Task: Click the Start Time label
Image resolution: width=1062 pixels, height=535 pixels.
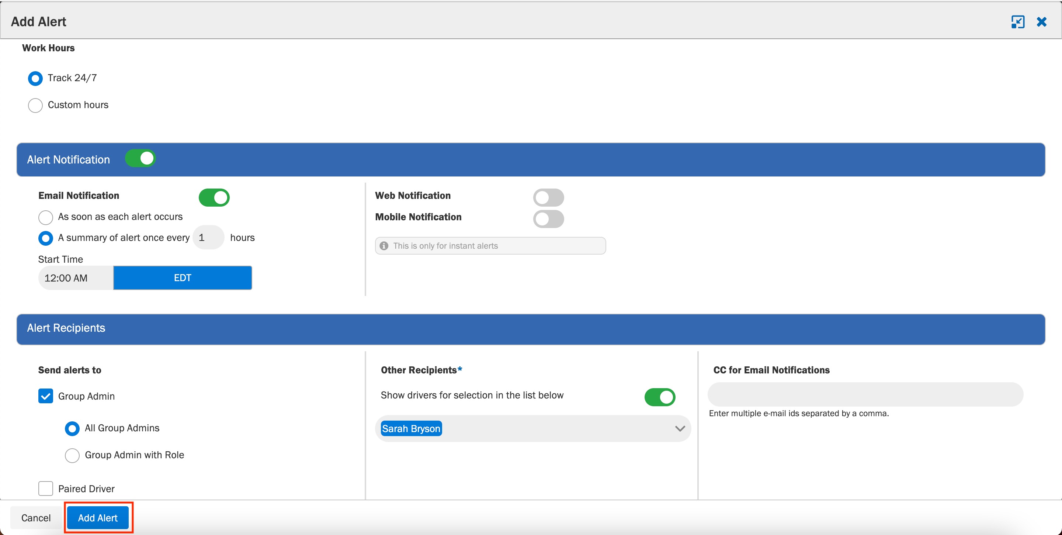Action: 60,259
